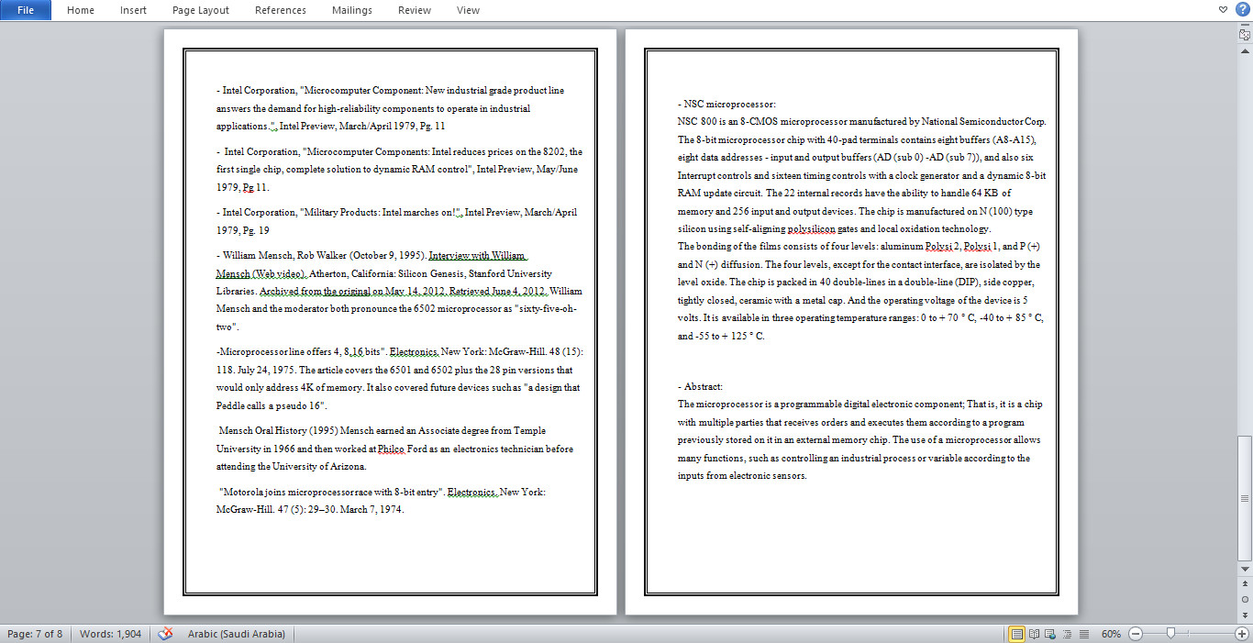This screenshot has height=643, width=1253.
Task: Select the Page Layout tab
Action: (x=201, y=10)
